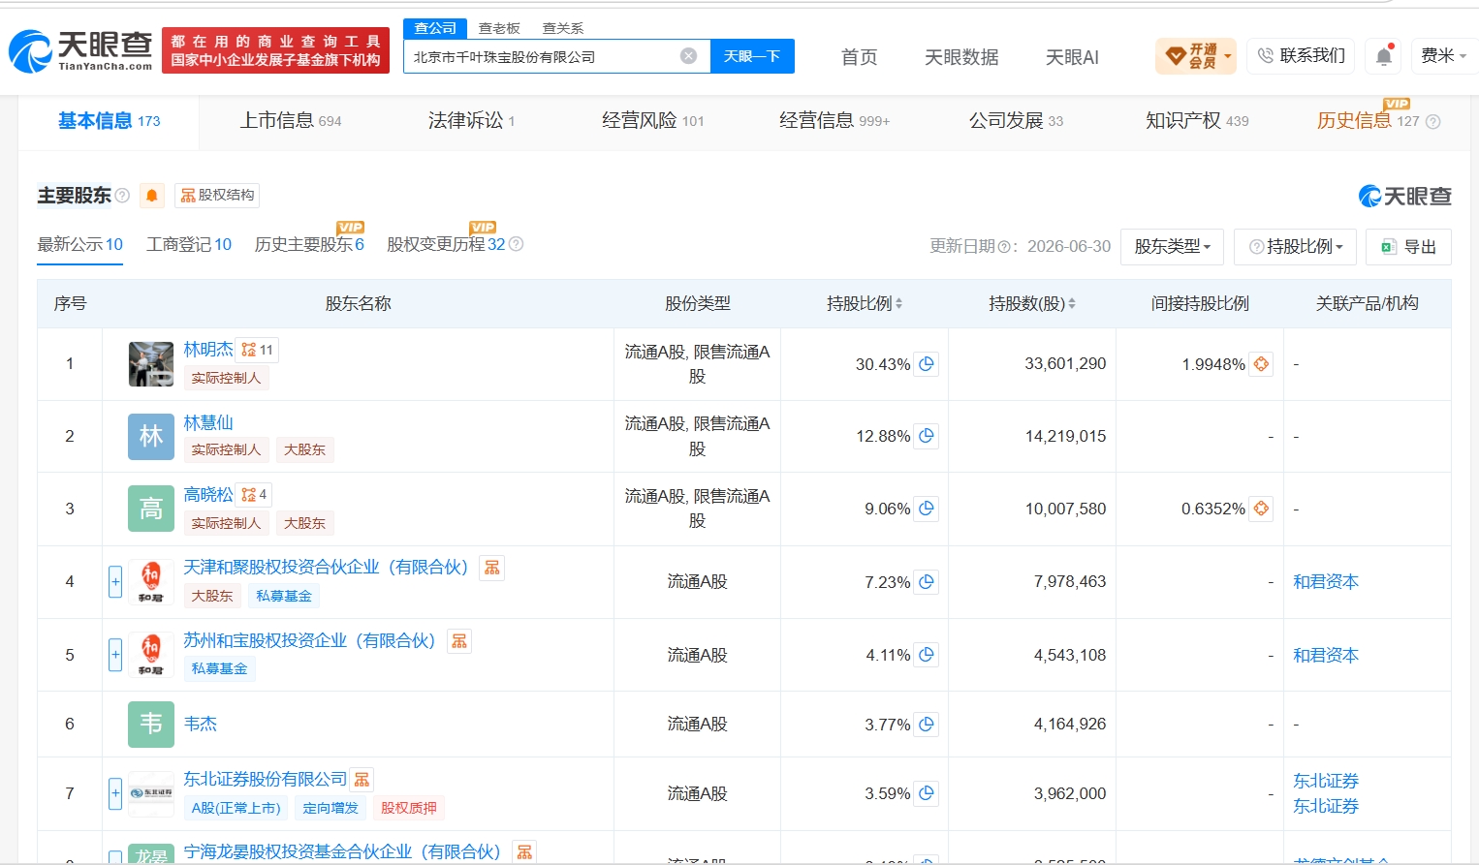This screenshot has width=1479, height=865.
Task: Expand the 天津和聚股权投资合伙企业 row
Action: click(115, 582)
